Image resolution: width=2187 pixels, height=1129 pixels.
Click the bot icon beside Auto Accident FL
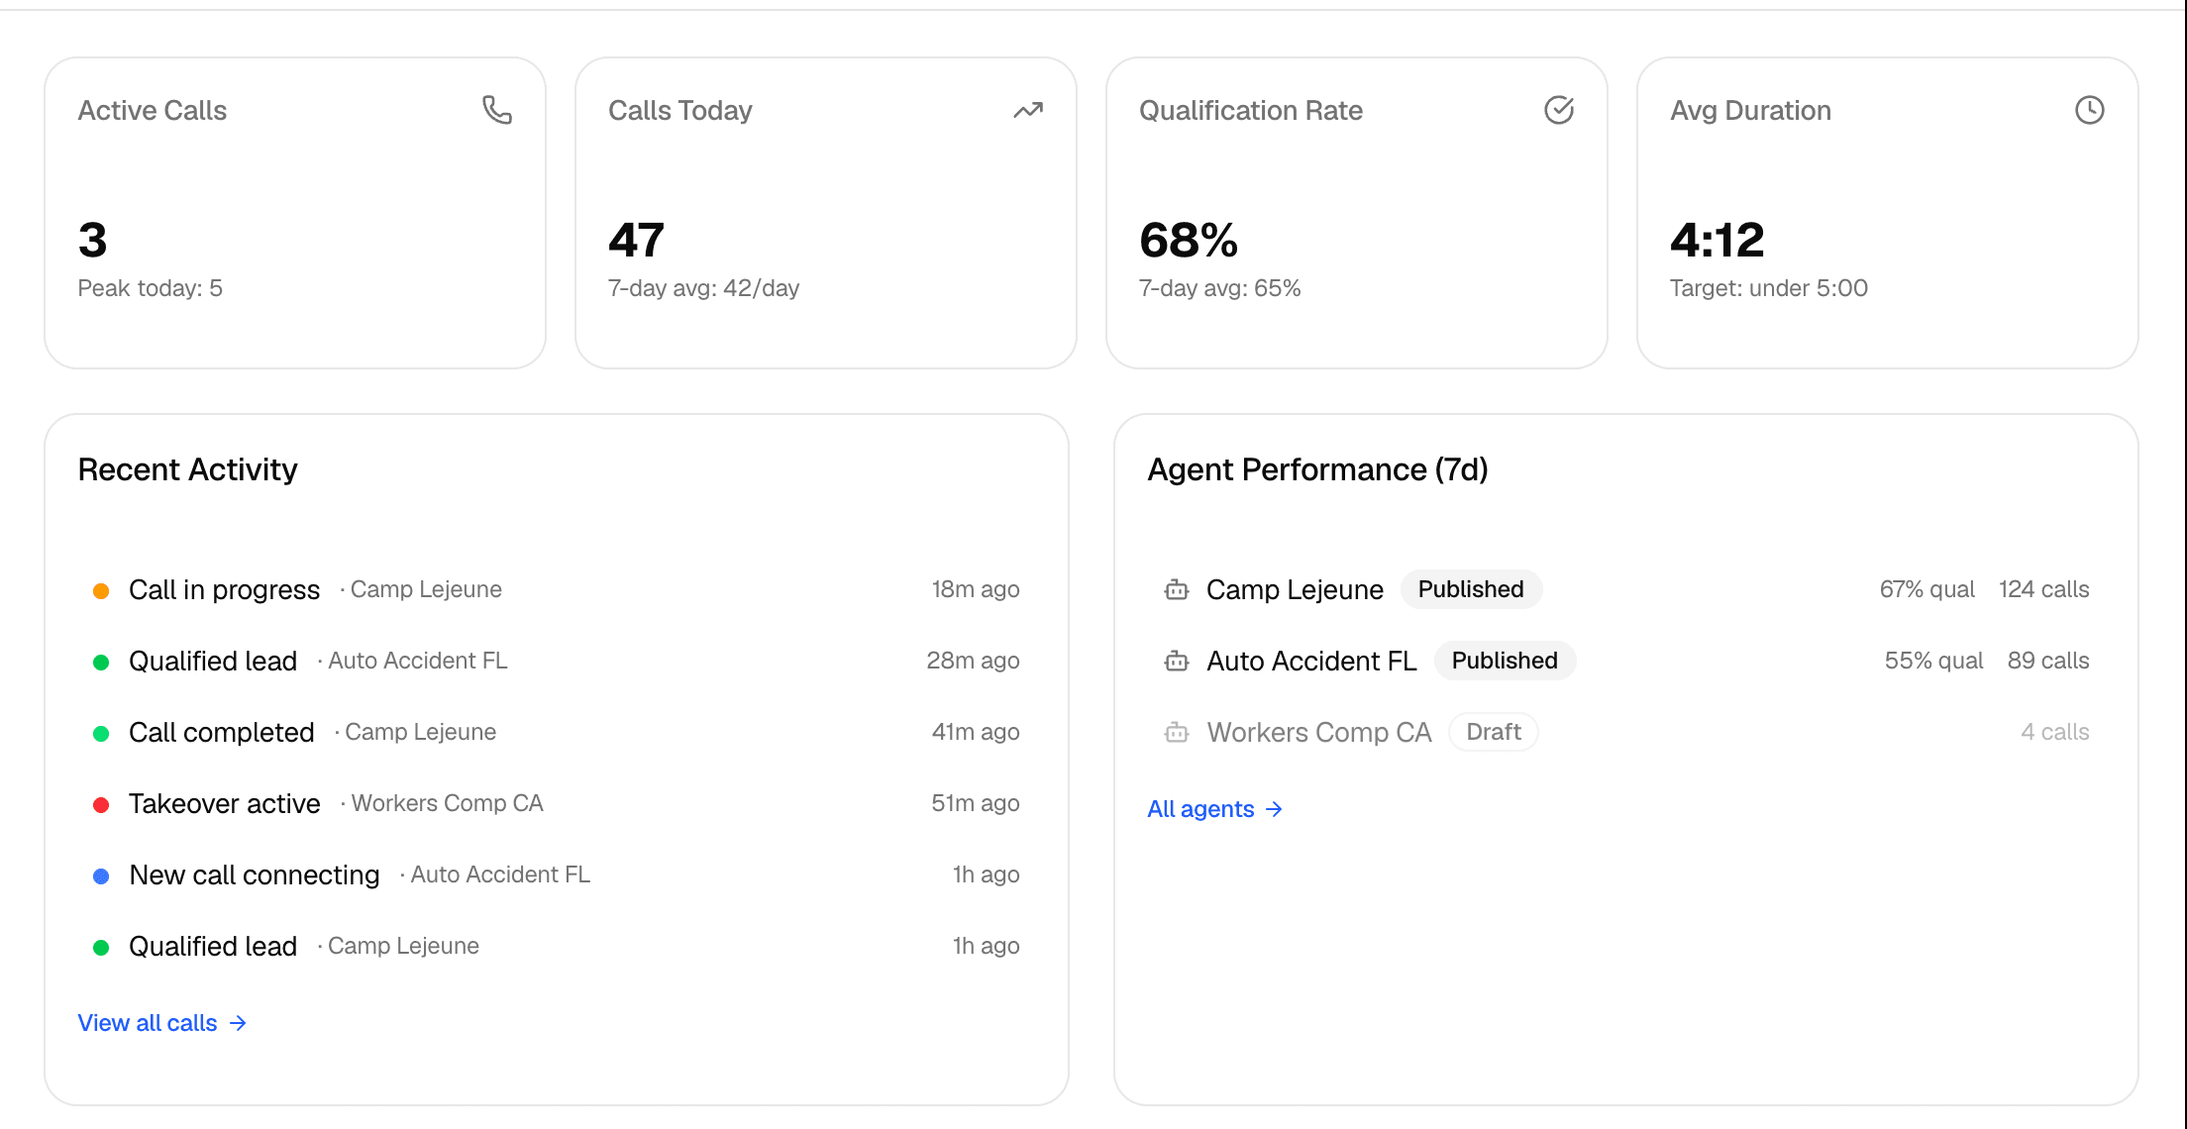pos(1177,662)
